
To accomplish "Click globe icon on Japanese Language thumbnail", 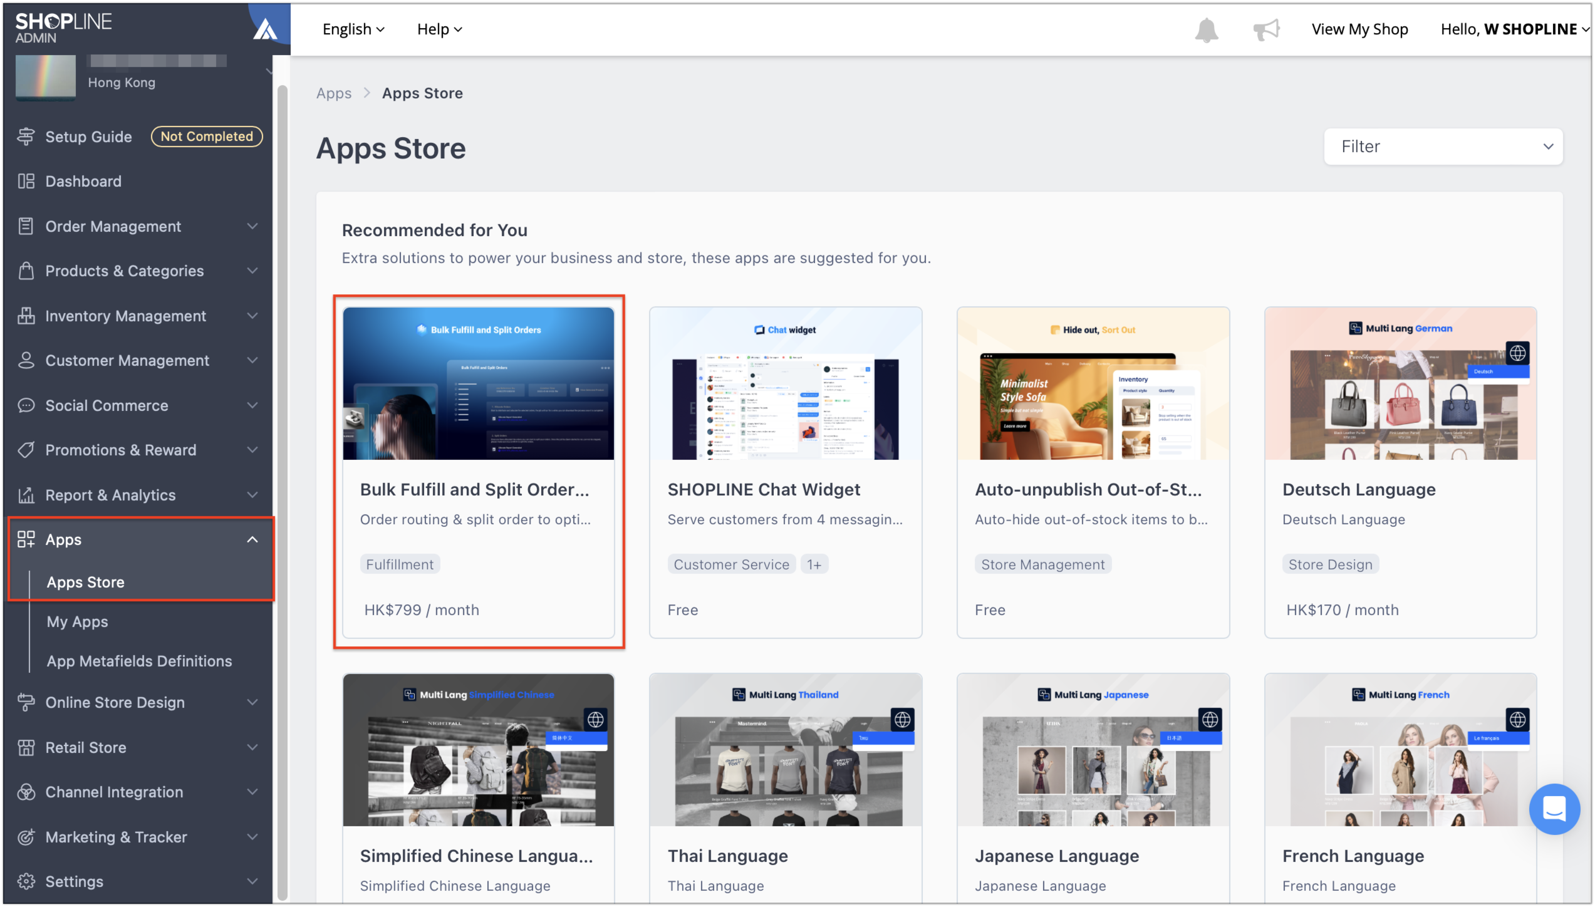I will pos(1209,719).
